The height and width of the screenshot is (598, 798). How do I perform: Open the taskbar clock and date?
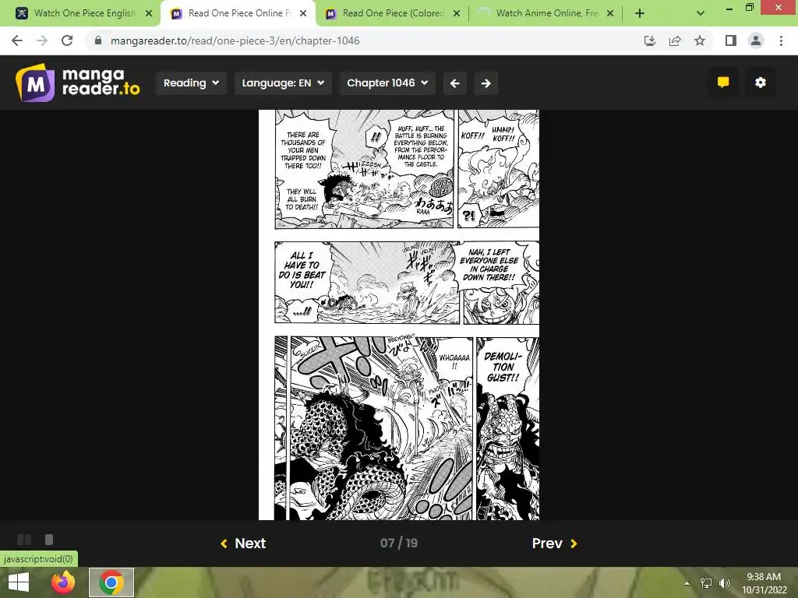point(764,583)
